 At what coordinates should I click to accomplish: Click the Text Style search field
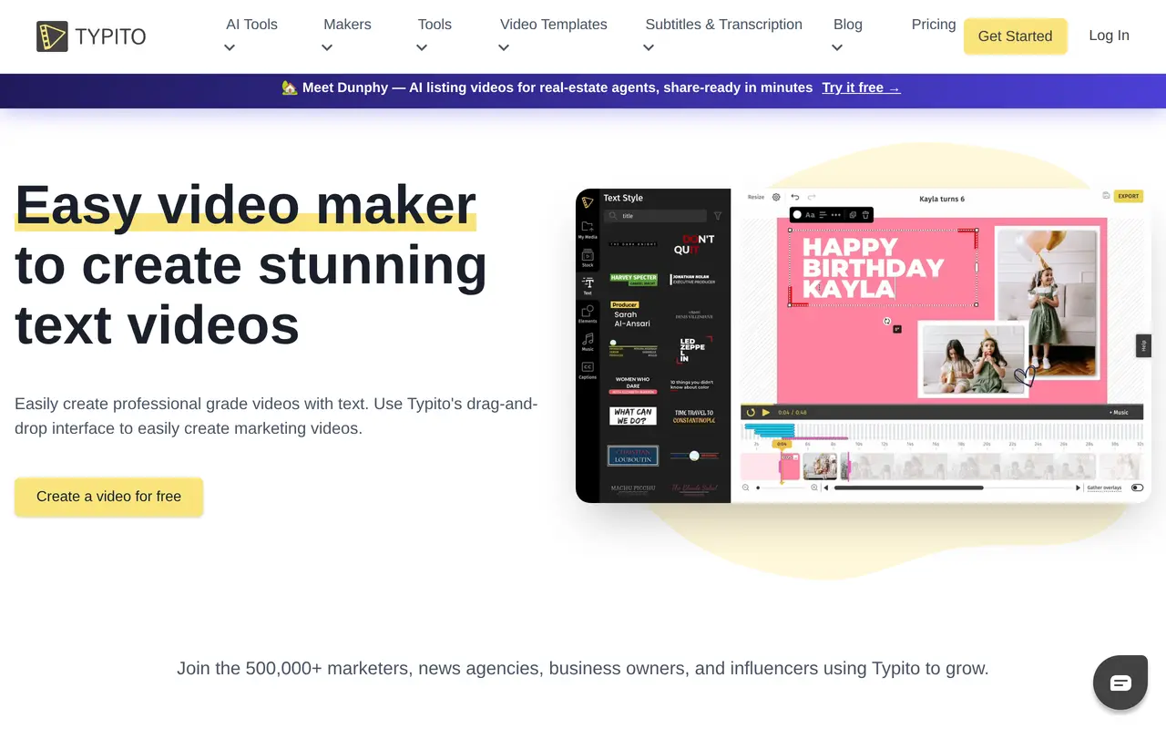pos(657,216)
